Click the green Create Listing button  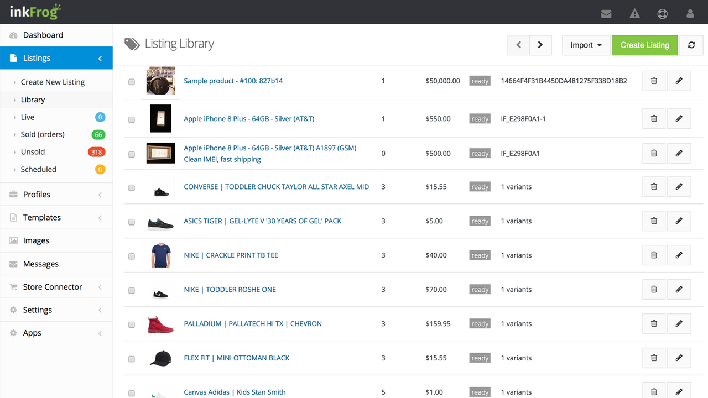(x=644, y=45)
